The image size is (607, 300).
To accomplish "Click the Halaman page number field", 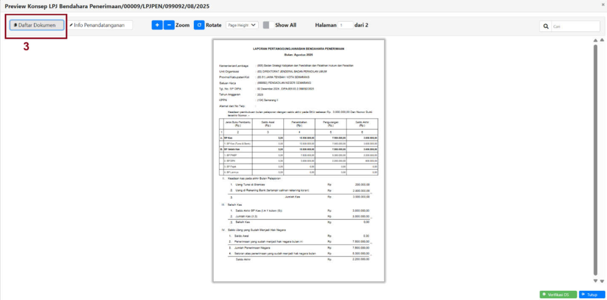I will (345, 25).
